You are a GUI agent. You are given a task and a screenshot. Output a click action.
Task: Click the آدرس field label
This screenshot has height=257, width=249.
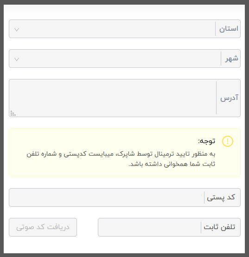pos(229,98)
